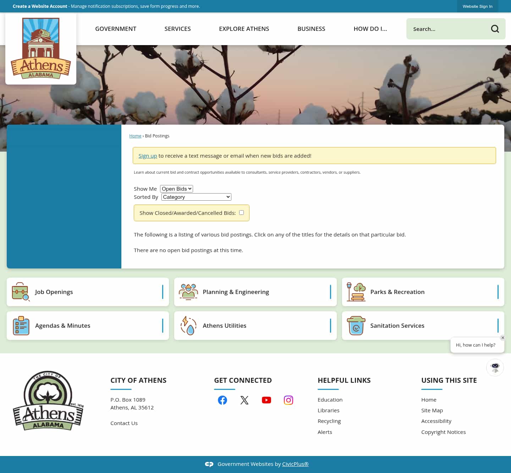This screenshot has height=473, width=511.
Task: Select the EXPLORE ATHENS menu item
Action: click(244, 29)
